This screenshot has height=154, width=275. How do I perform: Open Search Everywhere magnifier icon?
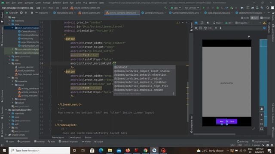(268, 8)
